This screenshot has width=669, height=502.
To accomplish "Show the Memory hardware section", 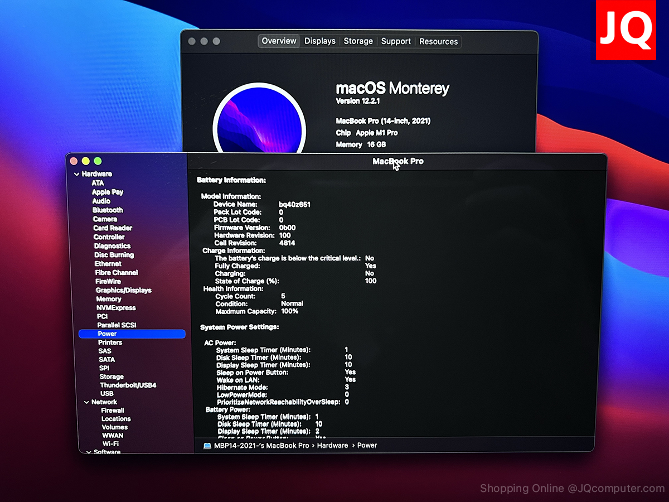I will click(109, 299).
